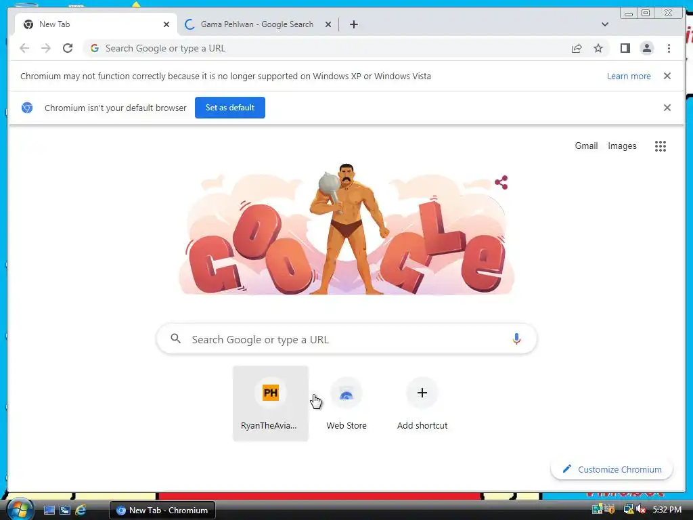The image size is (693, 520).
Task: Open the side panel toggle icon
Action: [625, 48]
